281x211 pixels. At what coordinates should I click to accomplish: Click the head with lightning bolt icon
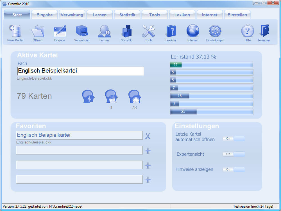click(88, 96)
